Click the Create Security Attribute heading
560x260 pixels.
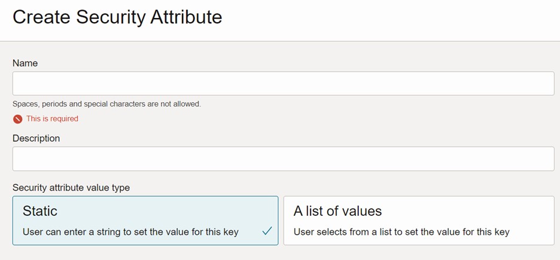(x=117, y=17)
